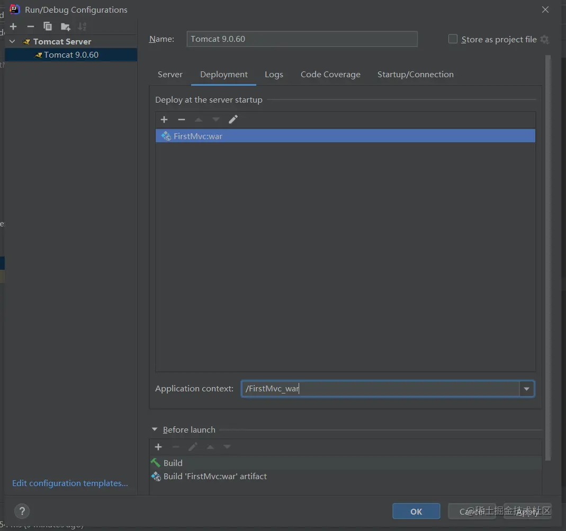Close the Run/Debug Configurations dialog
566x531 pixels.
pyautogui.click(x=545, y=10)
